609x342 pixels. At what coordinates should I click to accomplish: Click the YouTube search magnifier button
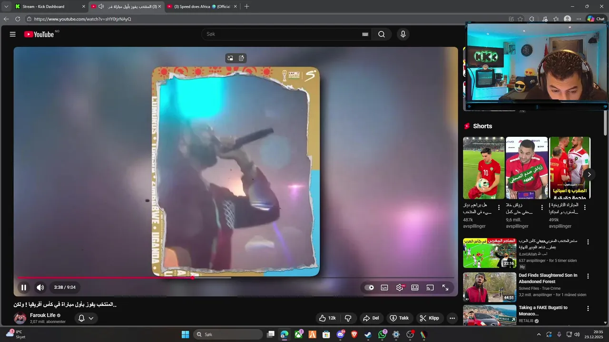pyautogui.click(x=382, y=34)
